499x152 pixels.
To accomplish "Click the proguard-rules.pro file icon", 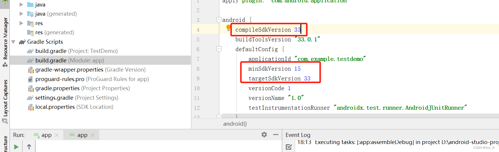I will tap(30, 79).
